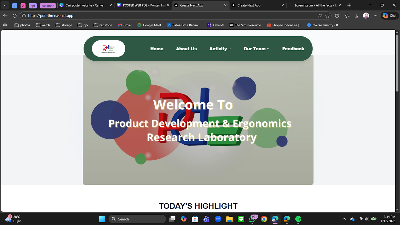The height and width of the screenshot is (225, 400).
Task: Open the watch bookmark folder
Action: click(x=43, y=25)
